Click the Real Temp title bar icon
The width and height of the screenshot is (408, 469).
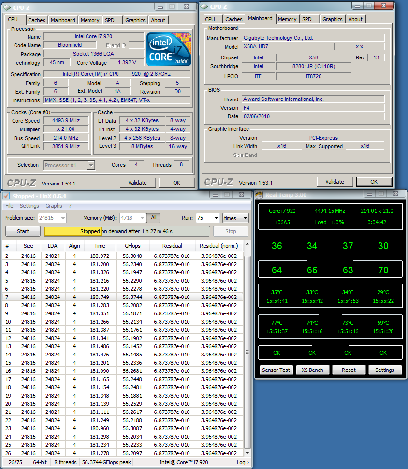pos(260,195)
